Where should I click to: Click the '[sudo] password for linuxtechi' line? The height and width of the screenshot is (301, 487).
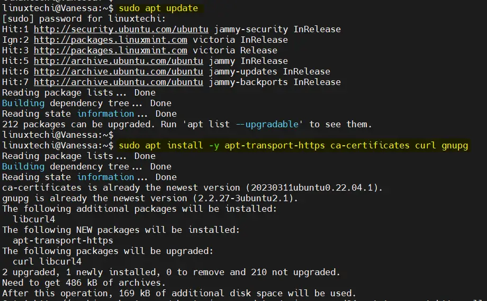pyautogui.click(x=84, y=18)
